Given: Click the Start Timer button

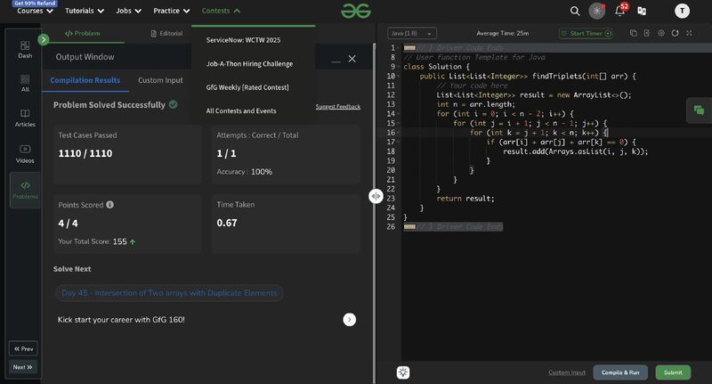Looking at the screenshot, I should pos(586,33).
